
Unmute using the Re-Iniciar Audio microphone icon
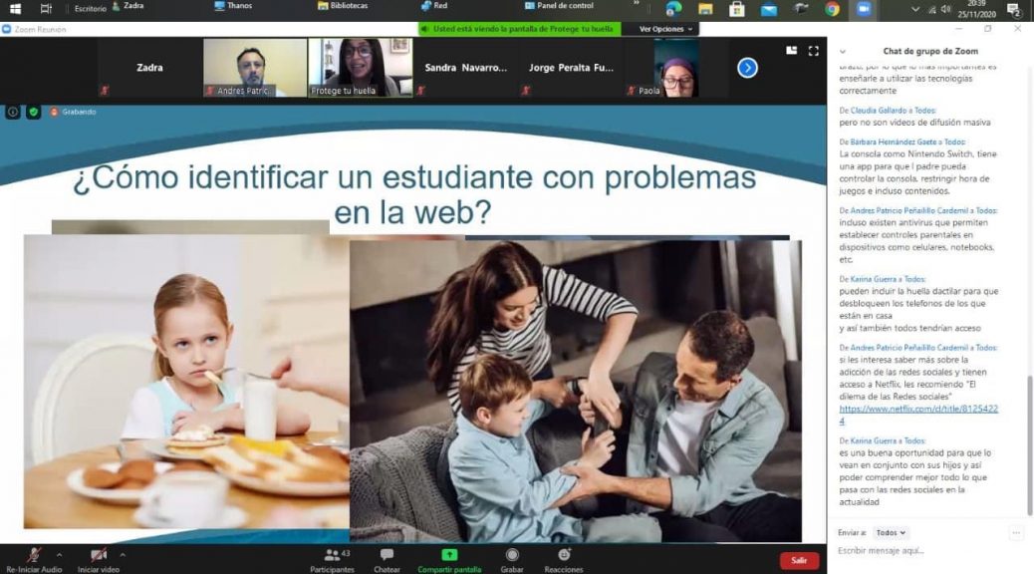pyautogui.click(x=34, y=555)
